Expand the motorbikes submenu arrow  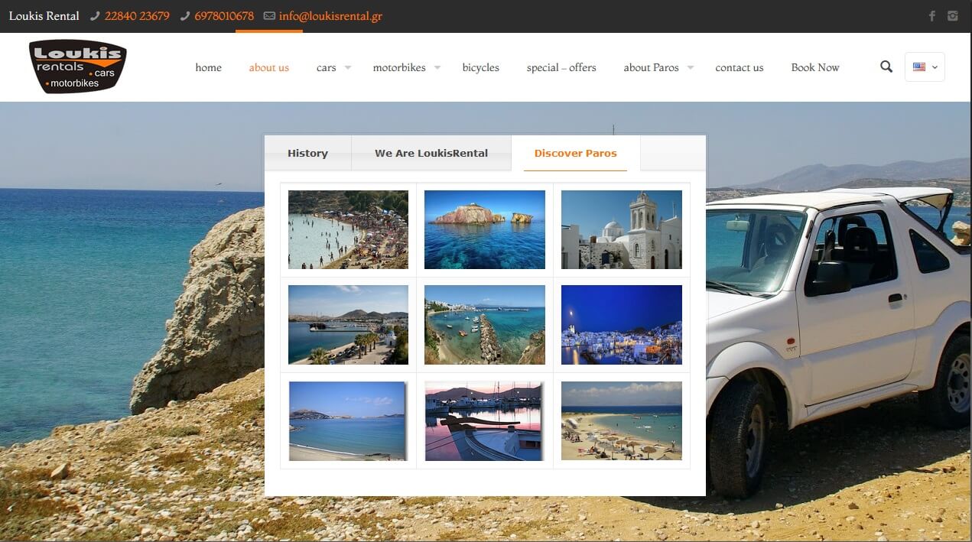coord(437,67)
